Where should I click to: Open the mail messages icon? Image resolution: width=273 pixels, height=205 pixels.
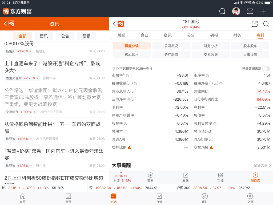click(x=250, y=11)
